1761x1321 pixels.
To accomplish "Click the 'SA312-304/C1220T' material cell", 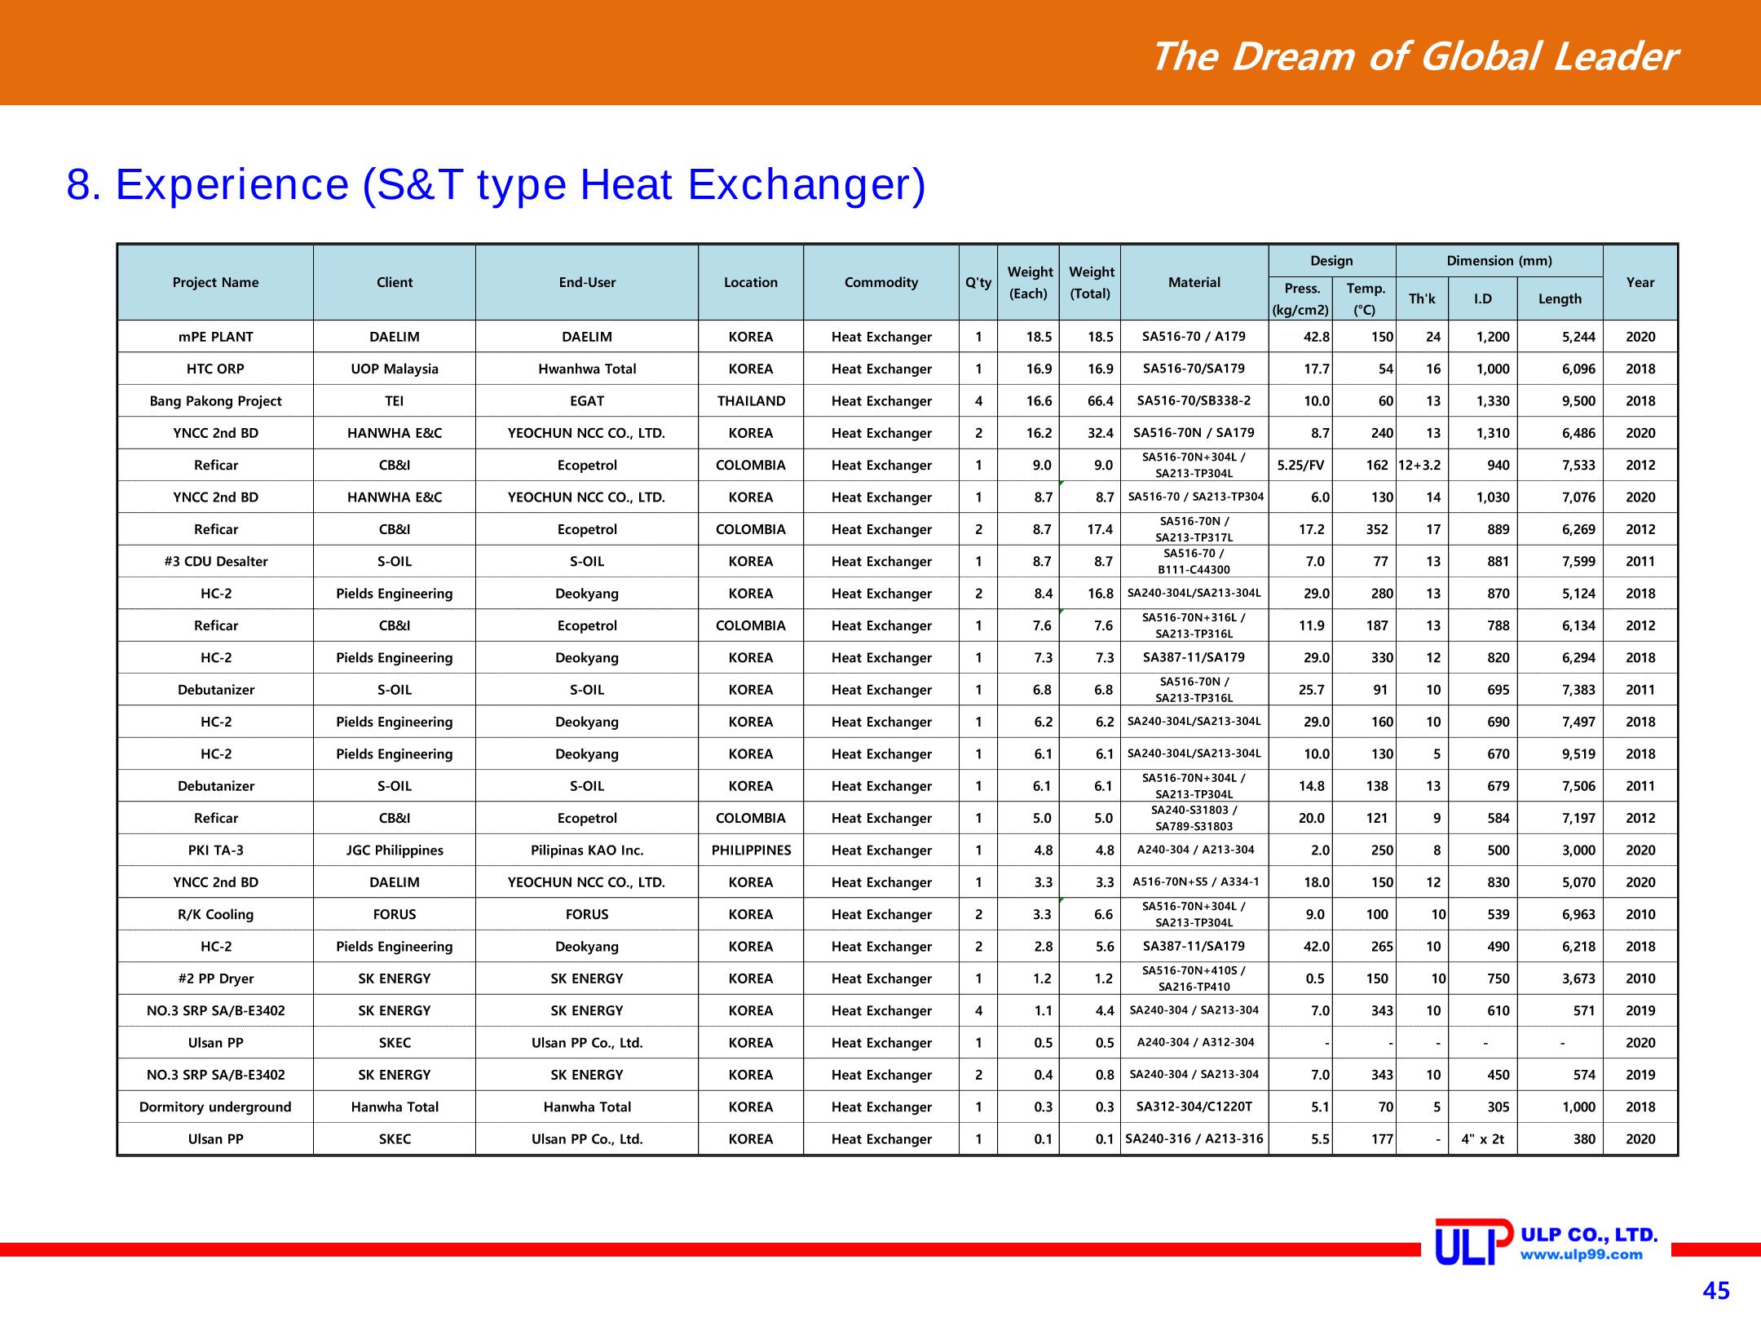I will (x=1194, y=1107).
